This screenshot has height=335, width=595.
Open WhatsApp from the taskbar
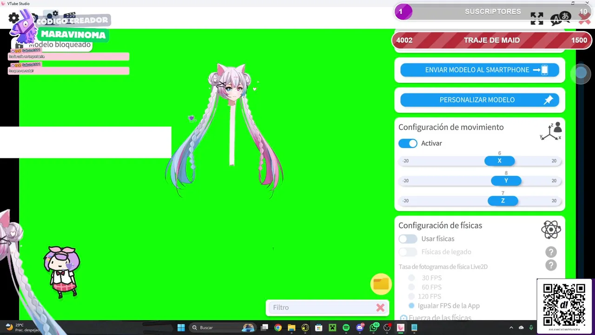coord(373,328)
